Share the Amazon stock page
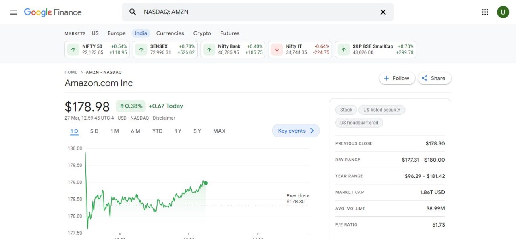 (435, 78)
